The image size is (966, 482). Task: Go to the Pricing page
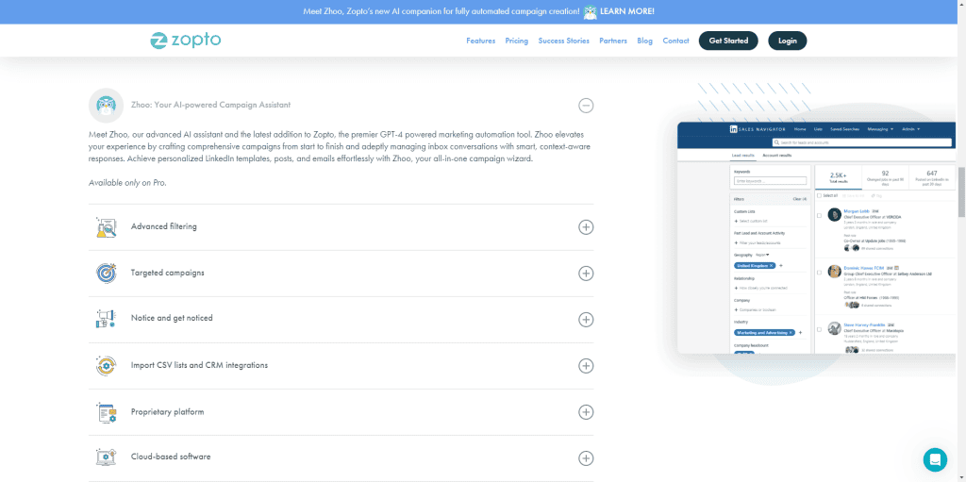click(517, 41)
